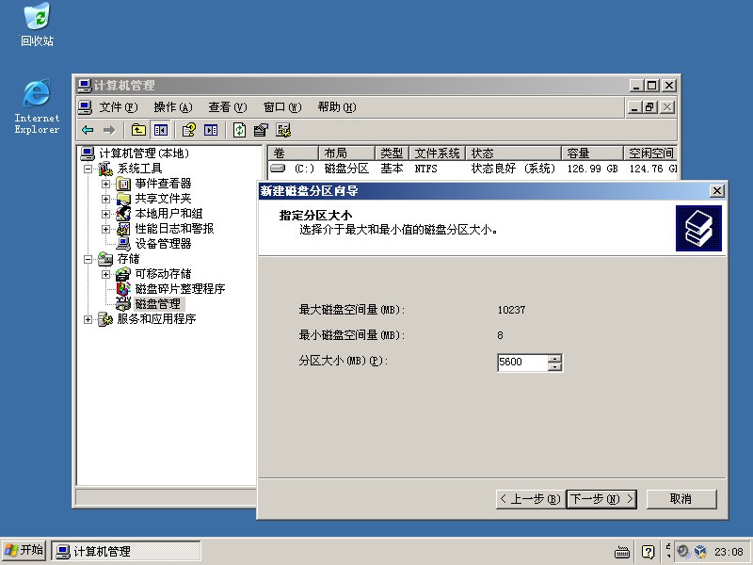The width and height of the screenshot is (753, 565).
Task: Click the 上一步(B) back button
Action: click(x=531, y=499)
